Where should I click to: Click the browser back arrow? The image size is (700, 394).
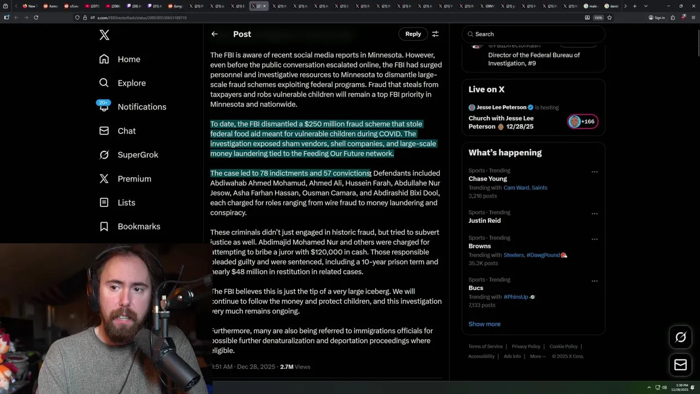[x=16, y=18]
